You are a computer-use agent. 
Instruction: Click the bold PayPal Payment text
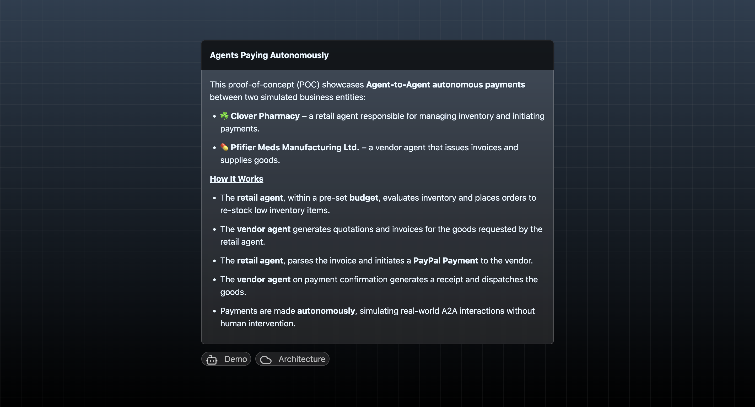point(445,261)
